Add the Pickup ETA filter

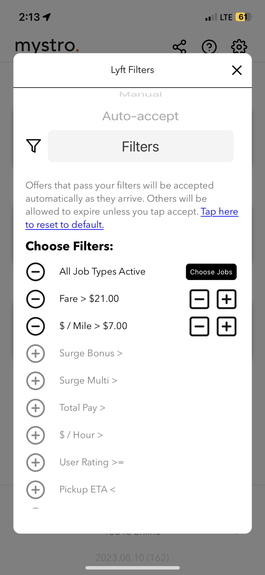click(x=36, y=490)
